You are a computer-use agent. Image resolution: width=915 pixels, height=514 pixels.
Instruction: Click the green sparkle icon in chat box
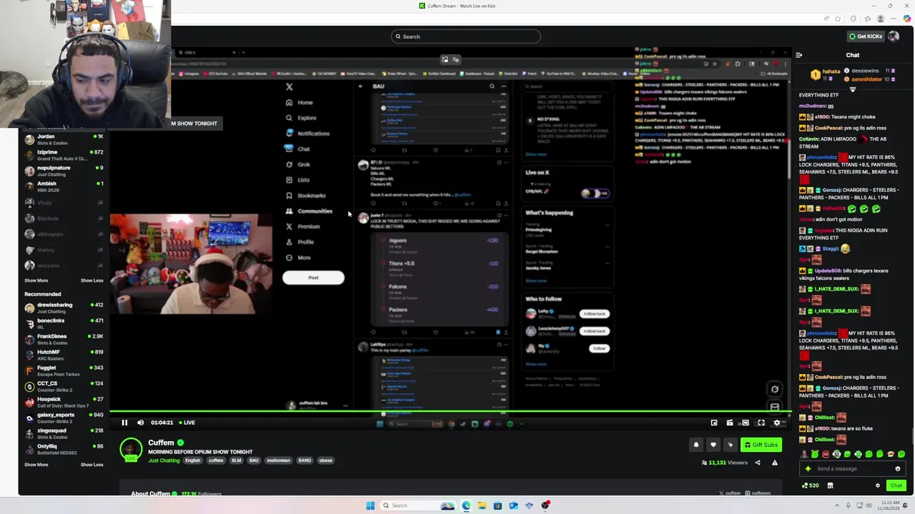coord(808,469)
